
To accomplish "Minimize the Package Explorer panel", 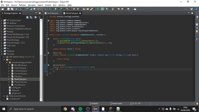I will click(36, 13).
